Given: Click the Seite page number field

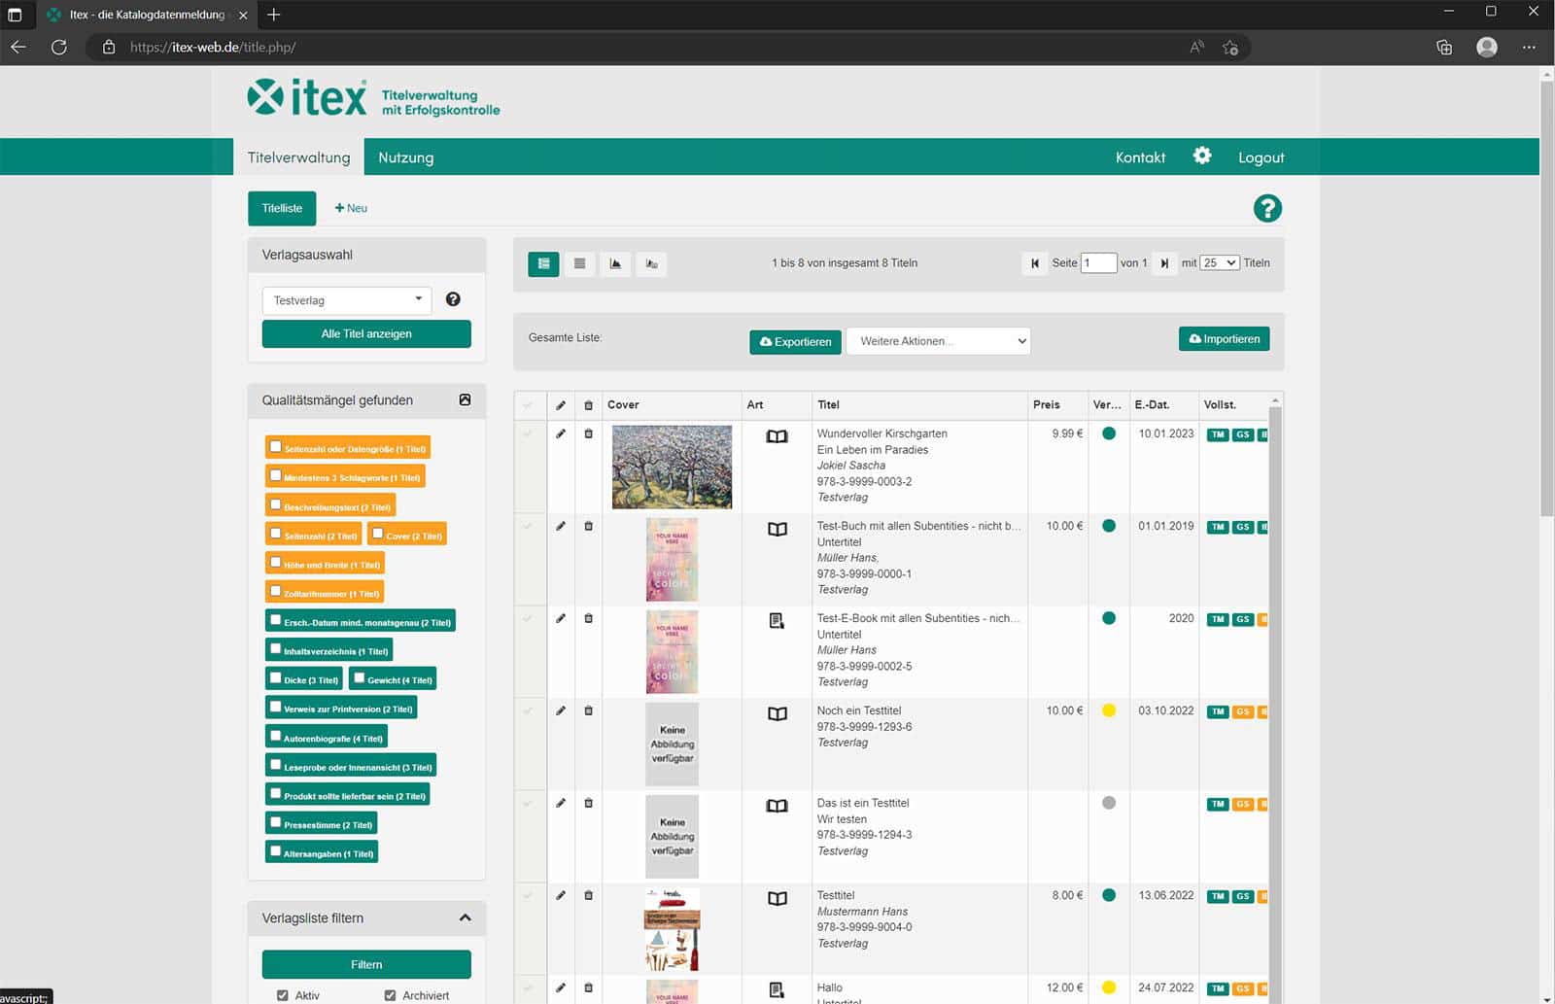Looking at the screenshot, I should pos(1098,263).
